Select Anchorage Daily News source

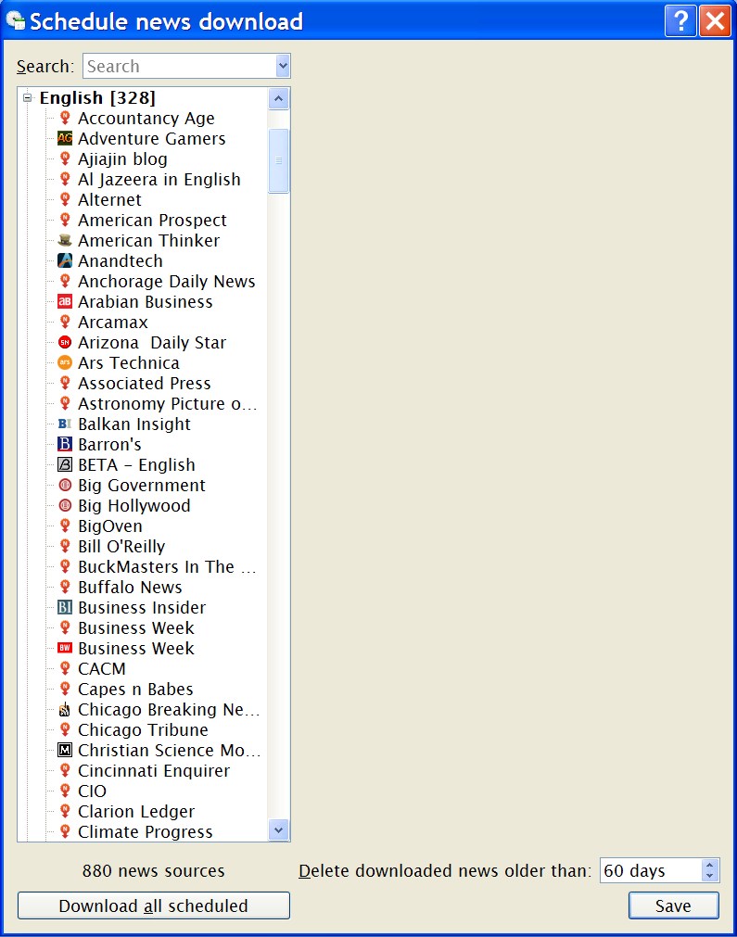pyautogui.click(x=166, y=281)
